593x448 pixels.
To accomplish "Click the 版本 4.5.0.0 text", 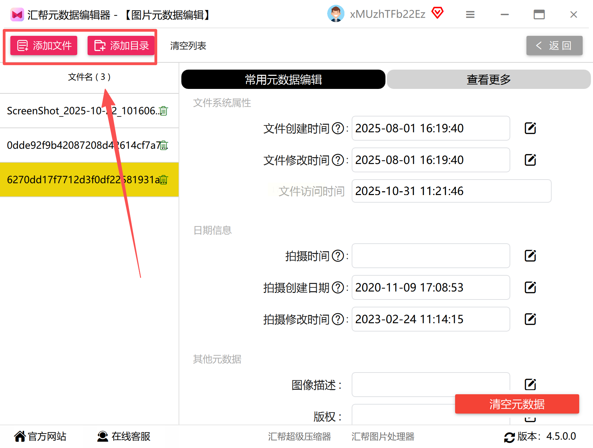I will (x=546, y=436).
